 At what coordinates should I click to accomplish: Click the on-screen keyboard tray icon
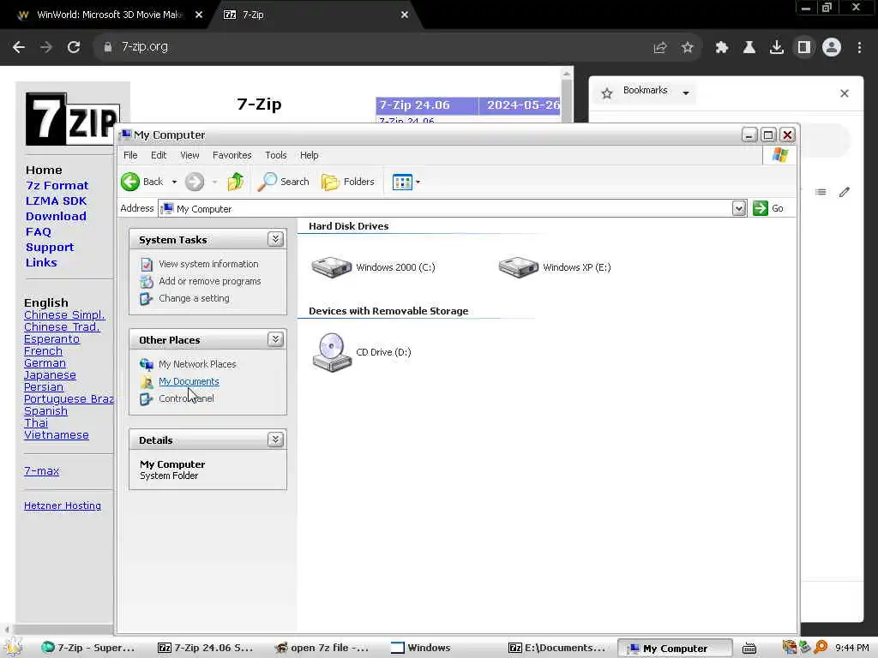pyautogui.click(x=749, y=648)
